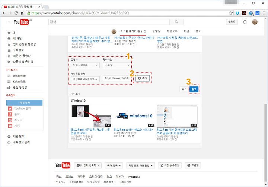Click the Adobe PDF extension icon
268x187 pixels.
coord(244,13)
